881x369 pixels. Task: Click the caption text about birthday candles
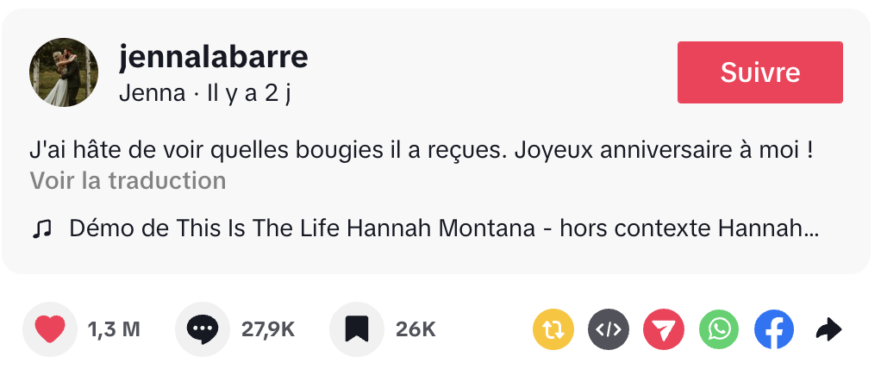(422, 151)
